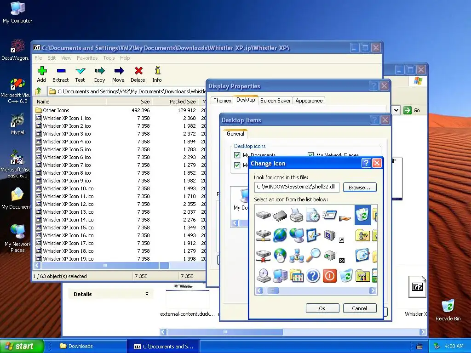Select the Internet Explorer globe icon
Image resolution: width=471 pixels, height=353 pixels.
pyautogui.click(x=280, y=235)
